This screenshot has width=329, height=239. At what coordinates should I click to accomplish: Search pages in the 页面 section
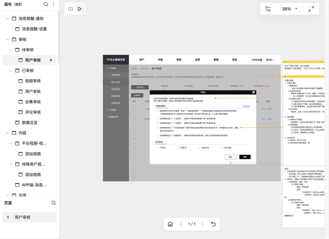(x=53, y=203)
